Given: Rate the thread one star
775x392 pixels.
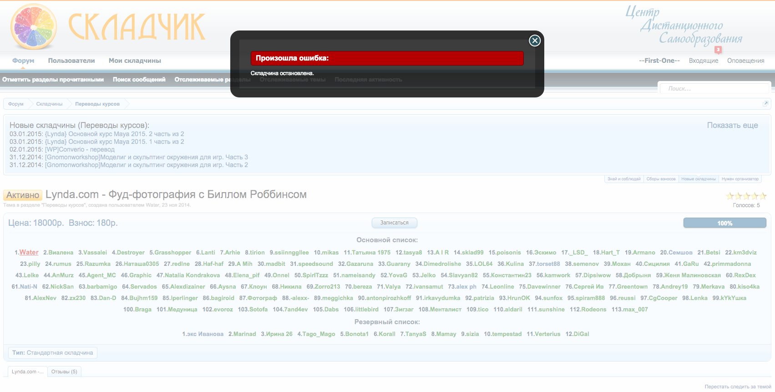Looking at the screenshot, I should click(x=730, y=196).
